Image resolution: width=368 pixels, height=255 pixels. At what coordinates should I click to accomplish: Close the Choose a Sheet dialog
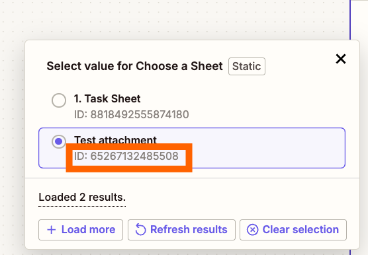tap(341, 59)
